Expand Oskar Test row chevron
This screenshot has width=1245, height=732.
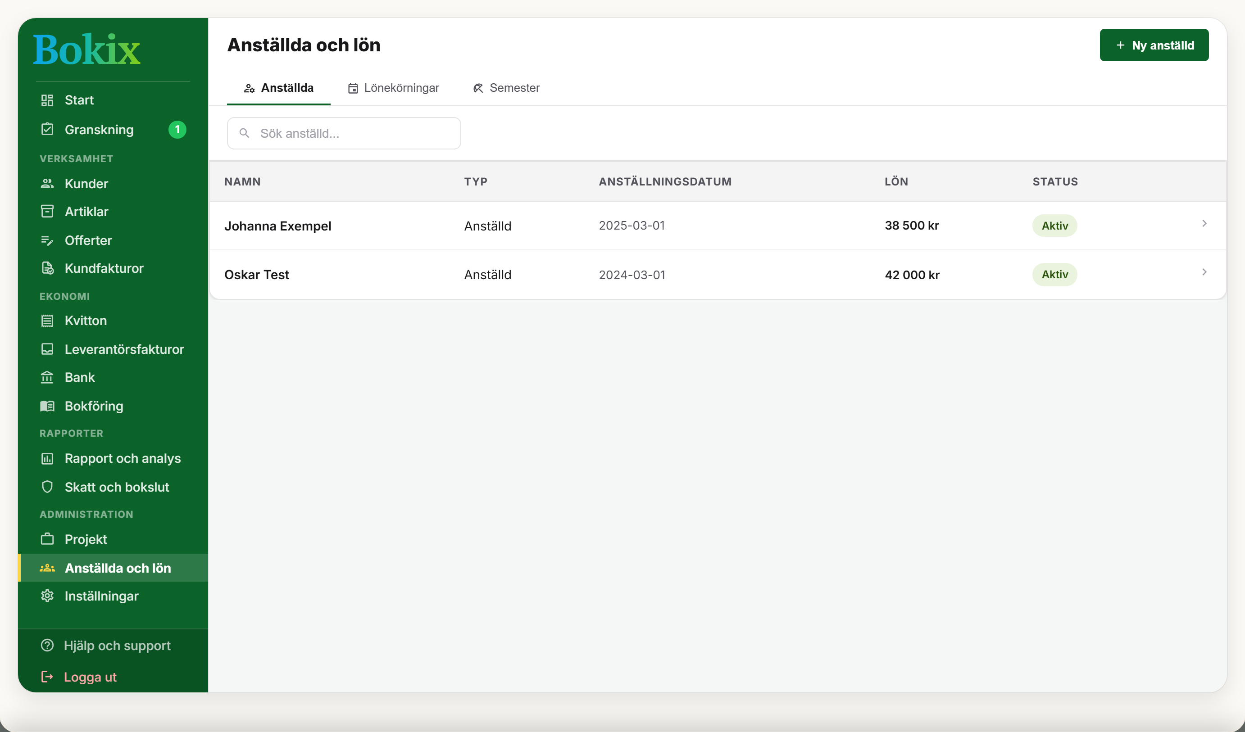pyautogui.click(x=1204, y=272)
